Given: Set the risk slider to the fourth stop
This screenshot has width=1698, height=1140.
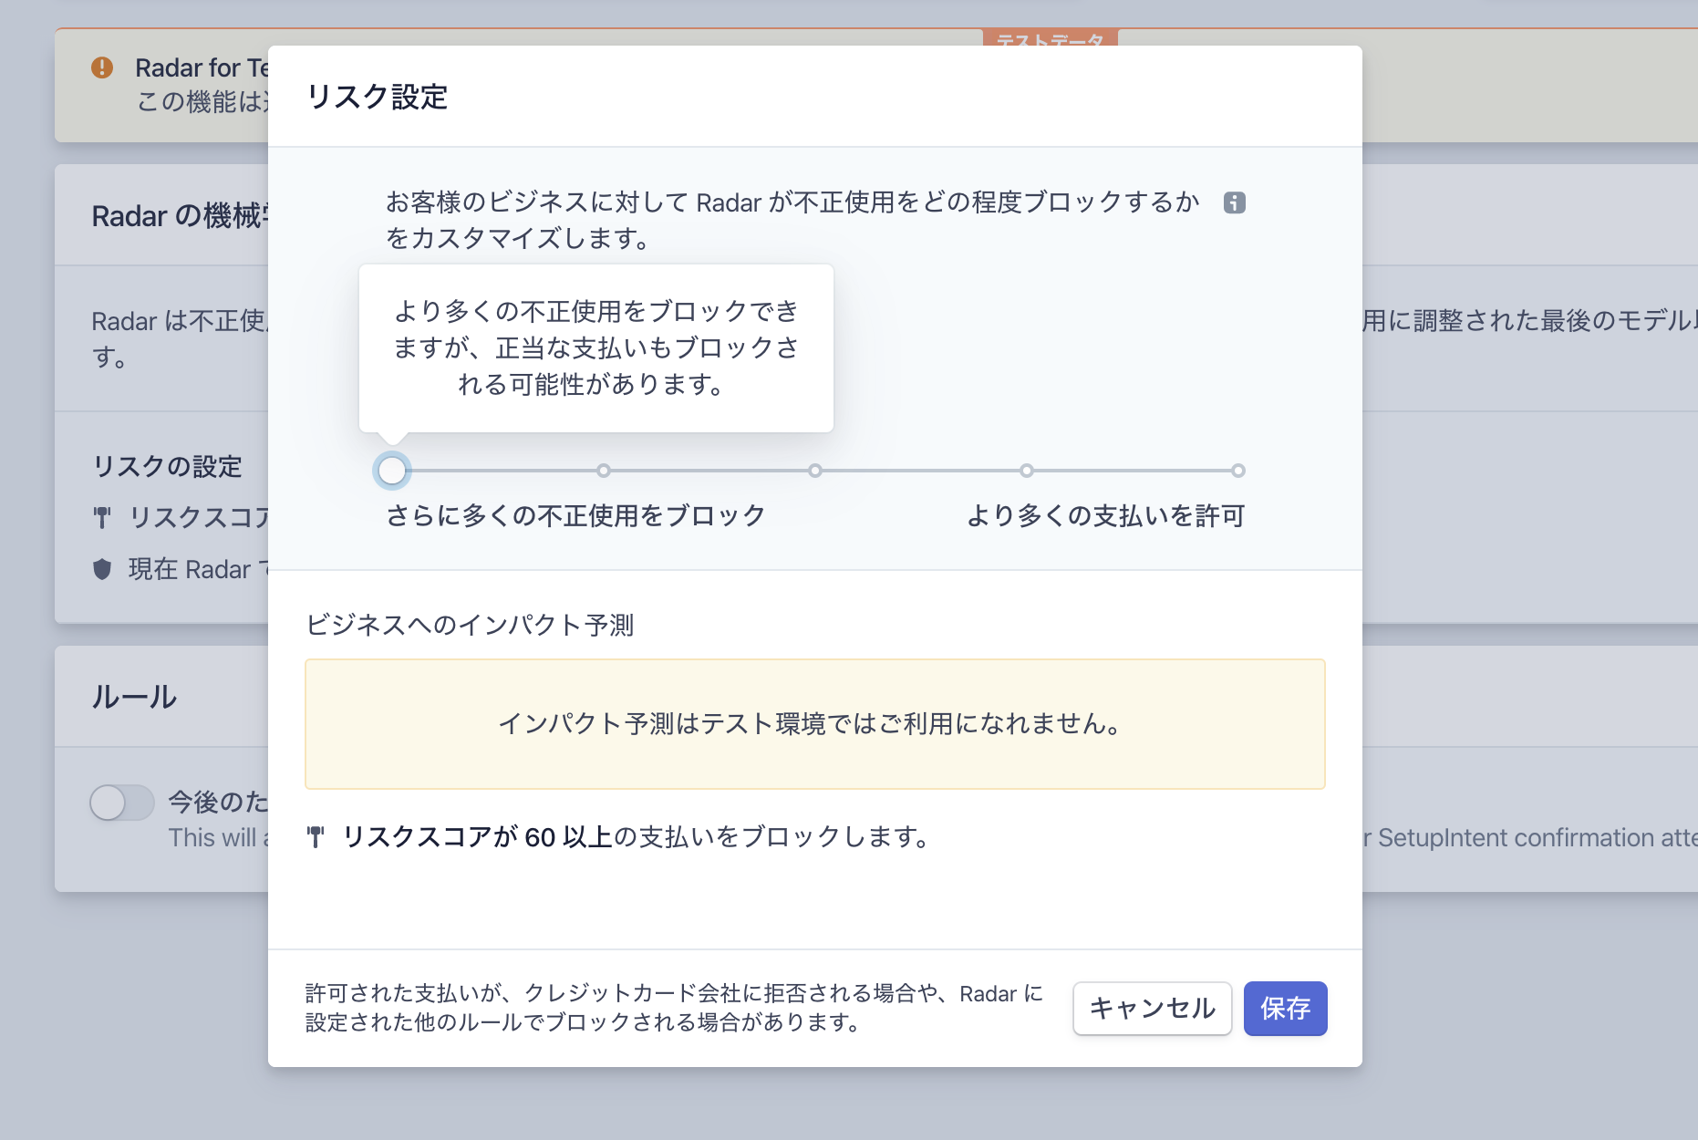Looking at the screenshot, I should click(1027, 471).
